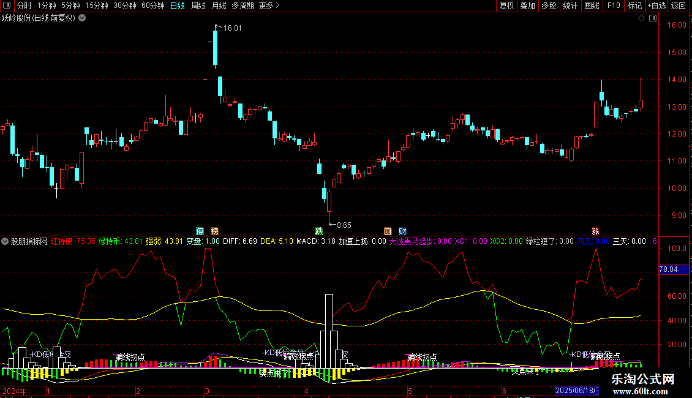The height and width of the screenshot is (398, 692).
Task: Switch to 分时 intraday view
Action: point(24,6)
